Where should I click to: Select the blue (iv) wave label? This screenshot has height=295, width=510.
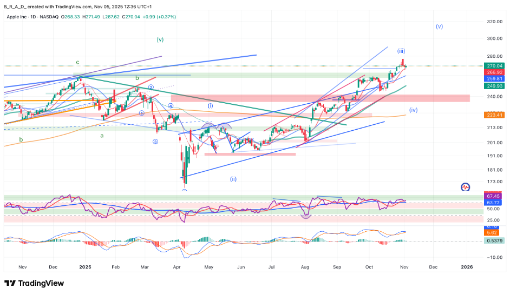click(414, 110)
